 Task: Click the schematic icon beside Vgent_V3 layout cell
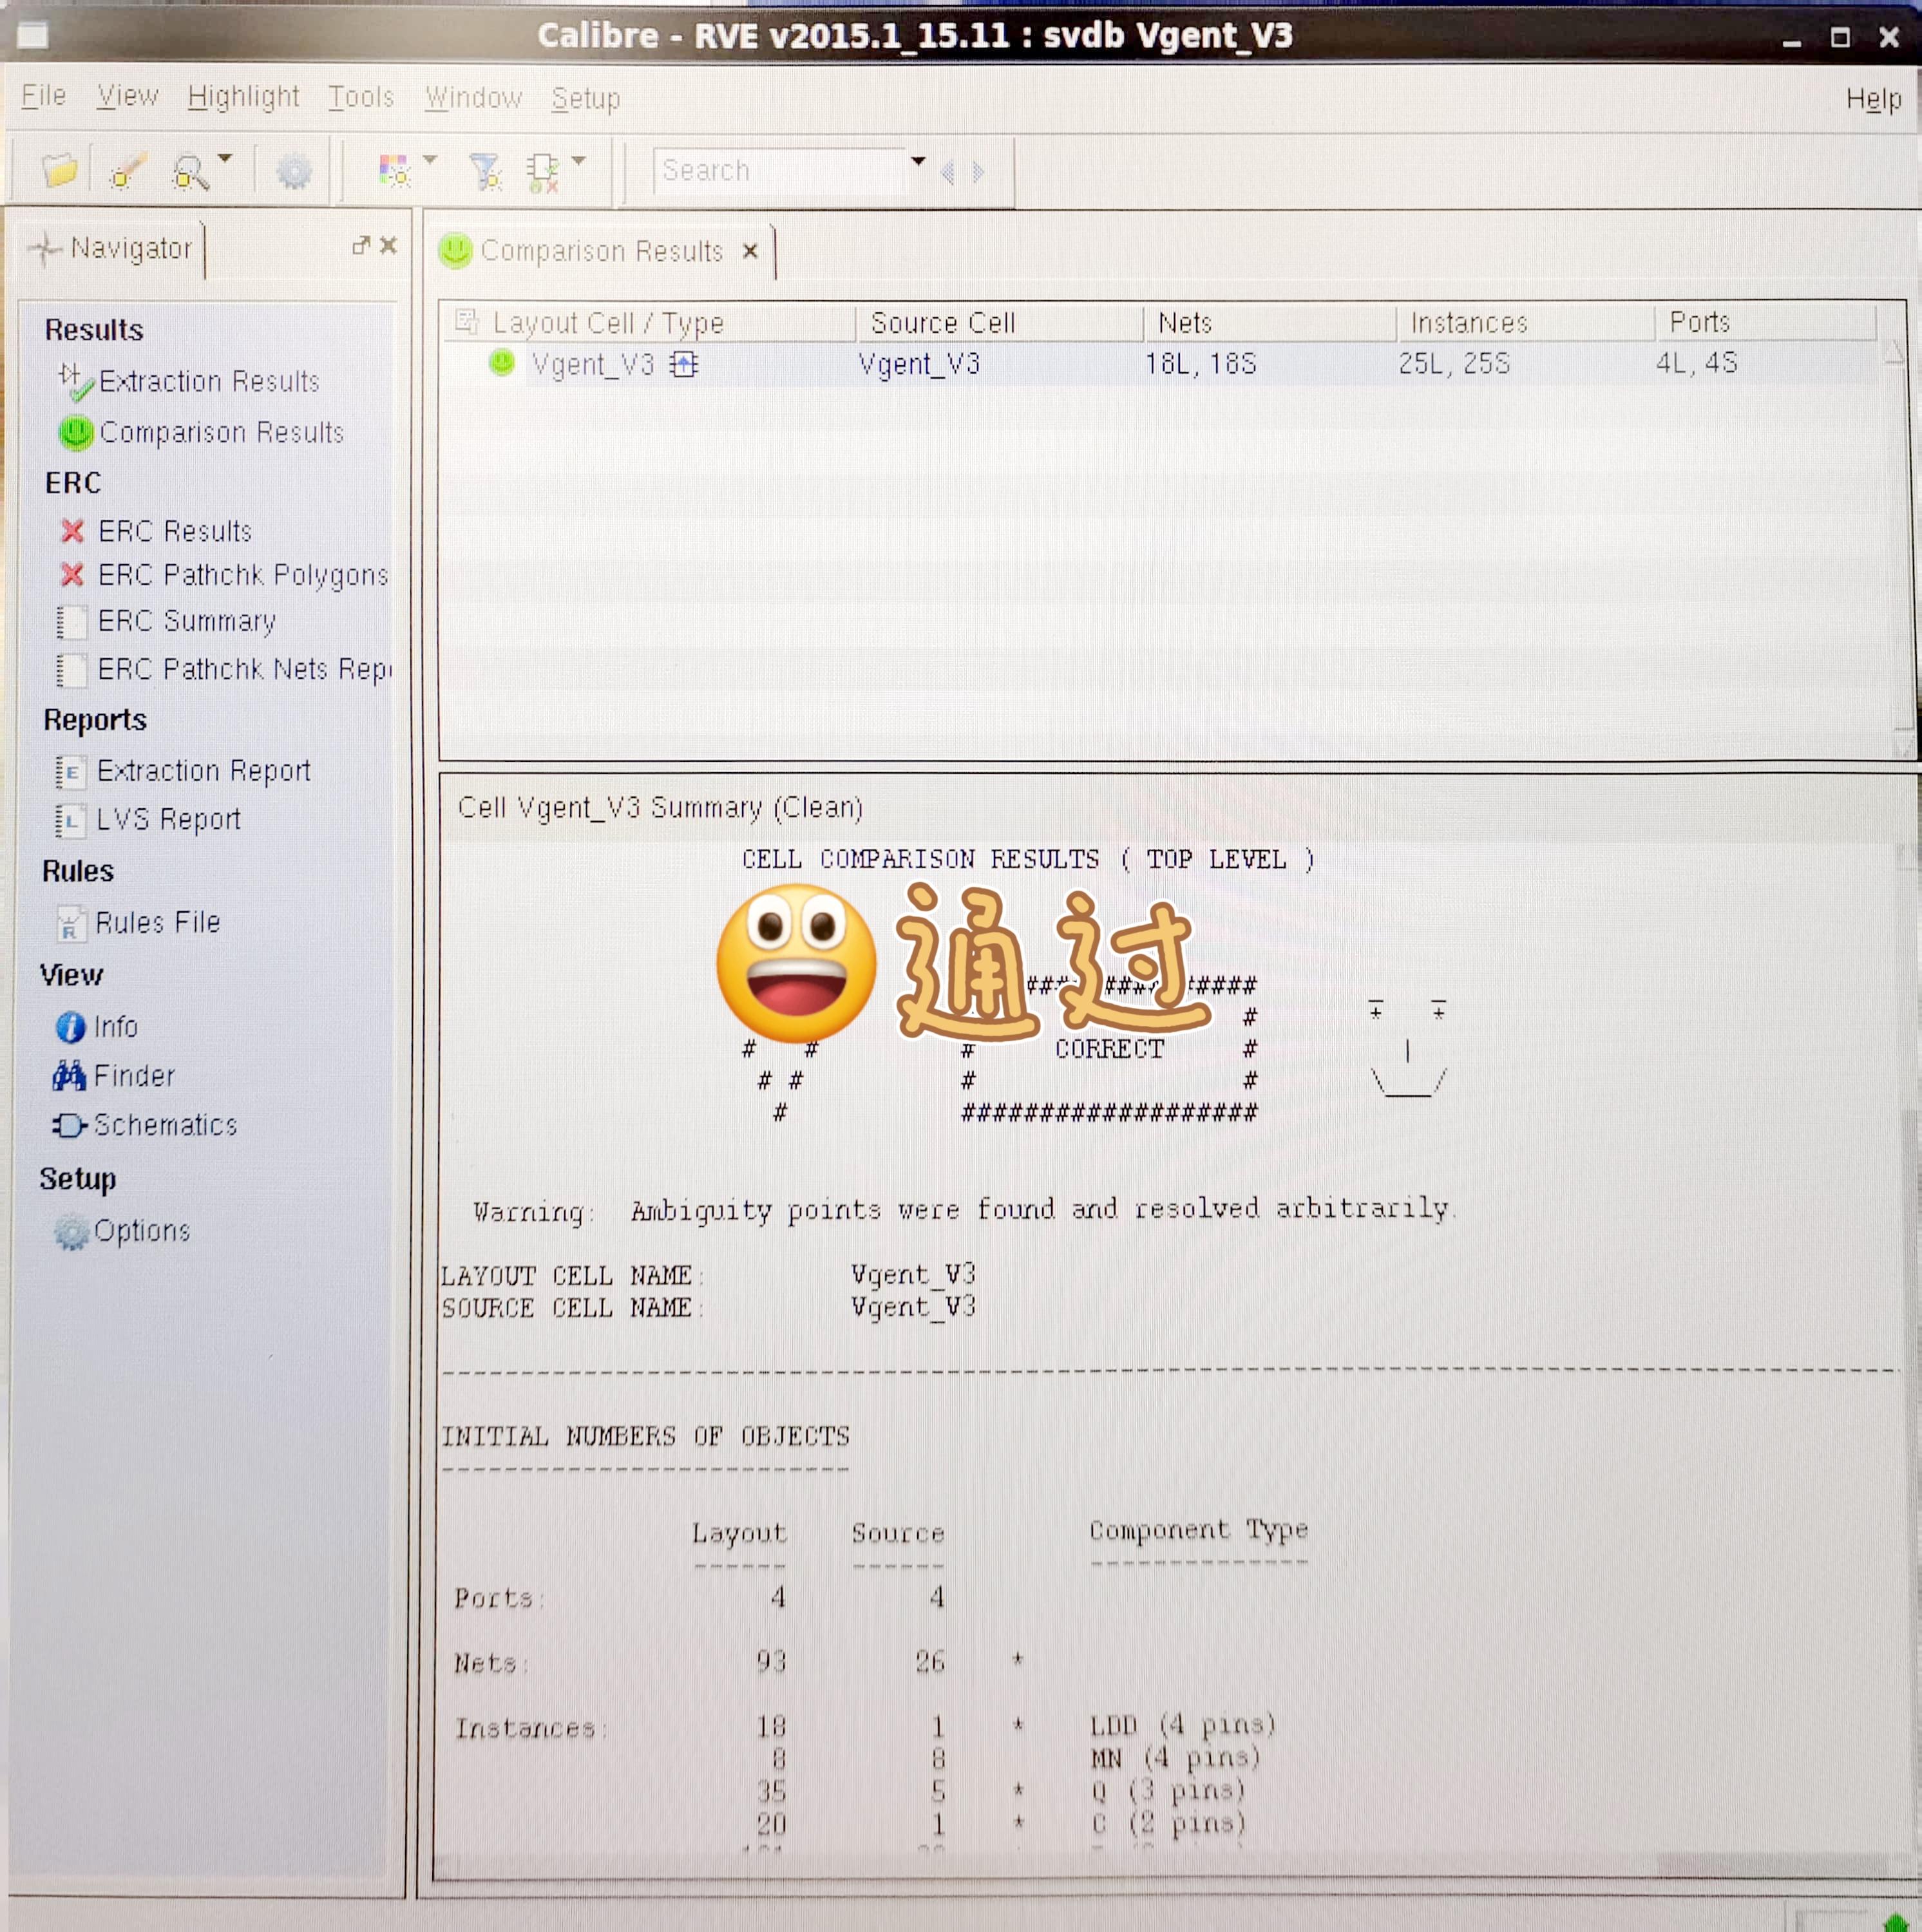point(684,364)
